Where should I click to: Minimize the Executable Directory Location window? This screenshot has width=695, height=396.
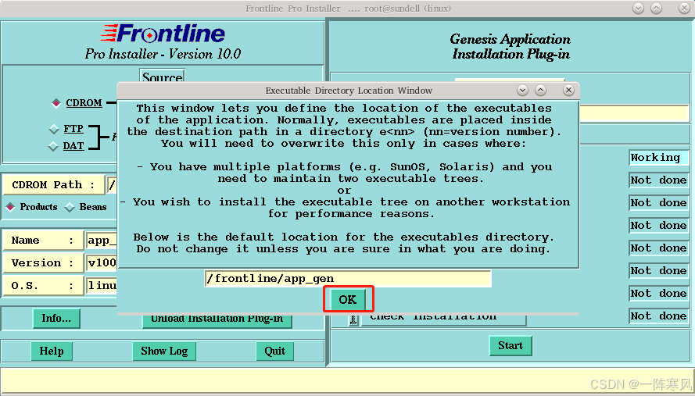tap(522, 91)
